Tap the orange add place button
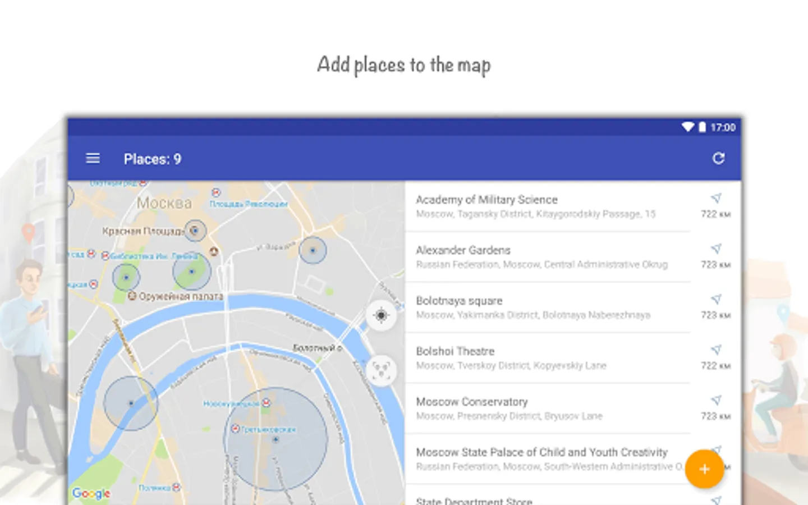This screenshot has width=808, height=505. (x=704, y=469)
